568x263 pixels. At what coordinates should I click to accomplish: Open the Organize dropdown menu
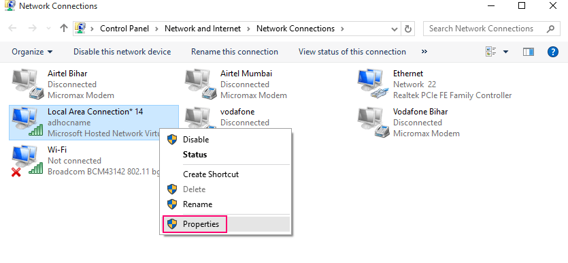click(x=32, y=52)
